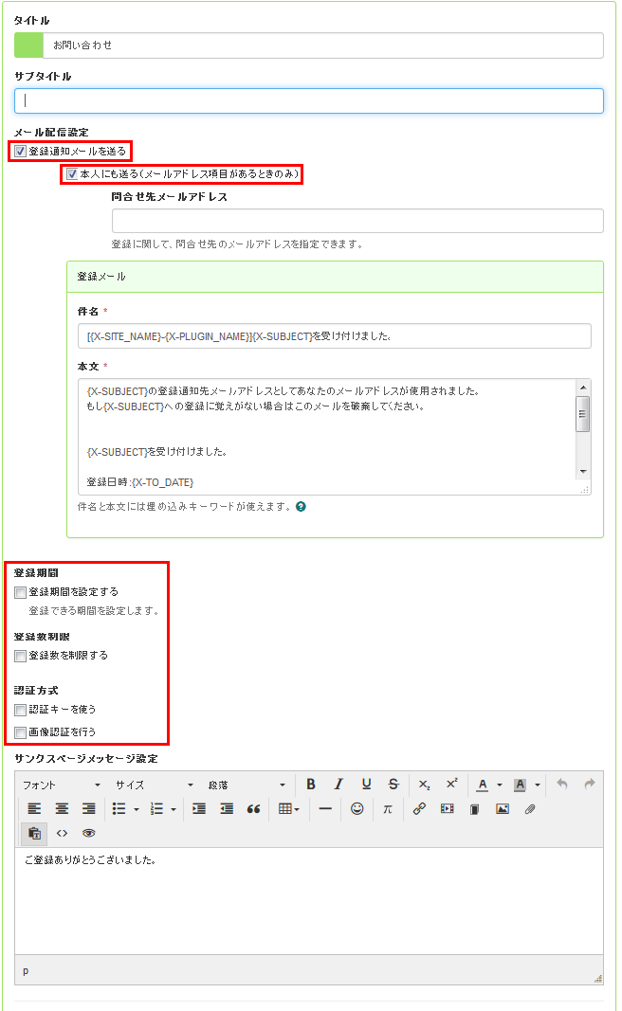Insert an image
Viewport: 622px width, 1011px height.
pyautogui.click(x=503, y=808)
